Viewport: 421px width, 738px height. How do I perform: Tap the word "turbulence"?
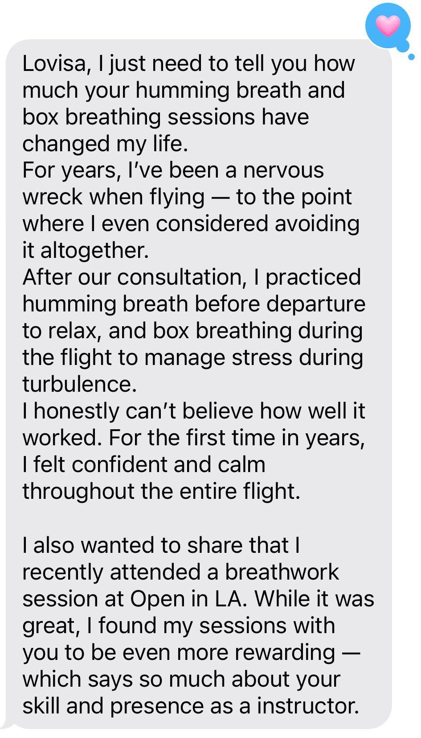point(78,385)
